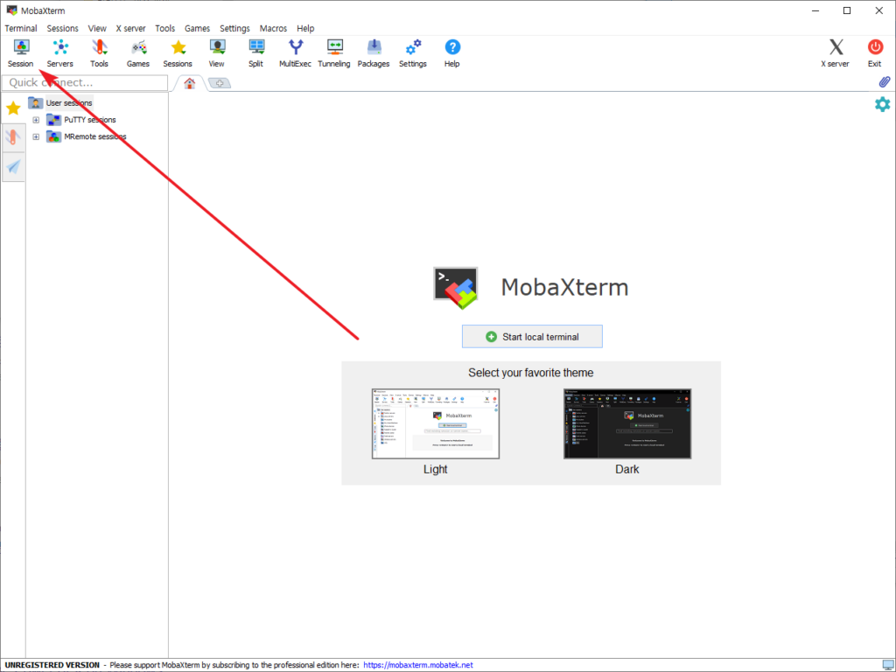Switch to the Home tab
Image resolution: width=896 pixels, height=672 pixels.
pyautogui.click(x=190, y=83)
